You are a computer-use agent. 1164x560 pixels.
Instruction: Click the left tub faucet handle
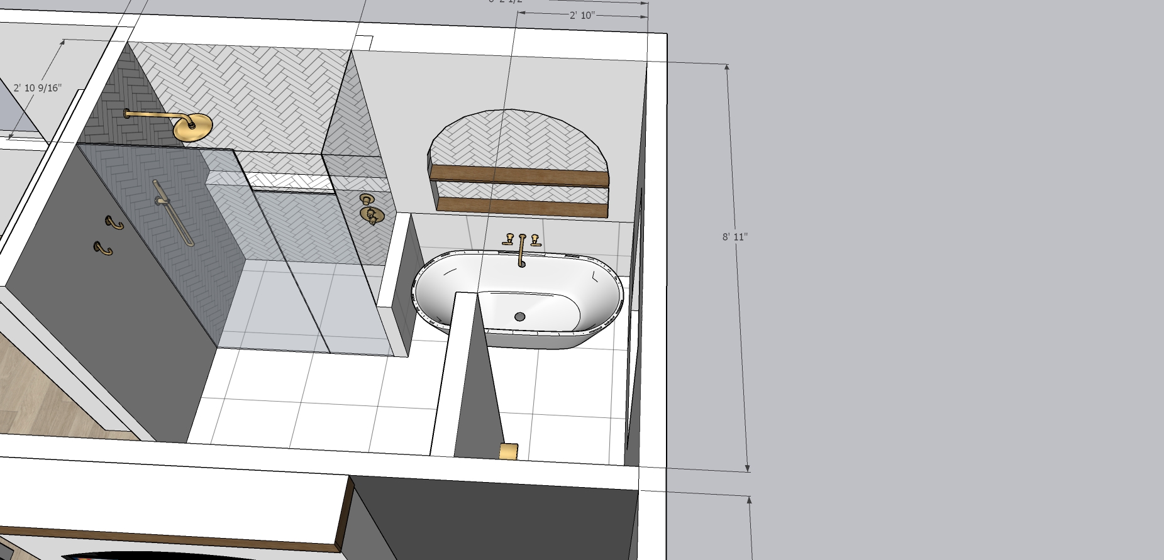(509, 239)
